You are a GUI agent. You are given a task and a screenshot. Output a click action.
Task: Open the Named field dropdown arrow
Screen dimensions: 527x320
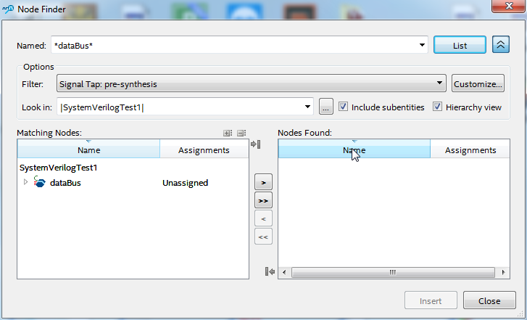pos(422,45)
